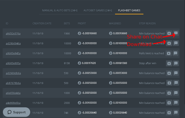Share game a8d32e376a on chat
This screenshot has height=118, width=185.
point(176,33)
